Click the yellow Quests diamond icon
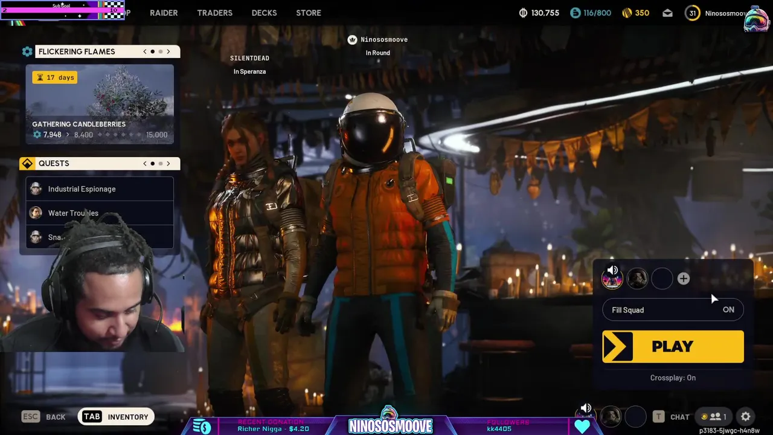Screen dimensions: 773x435 tap(27, 163)
